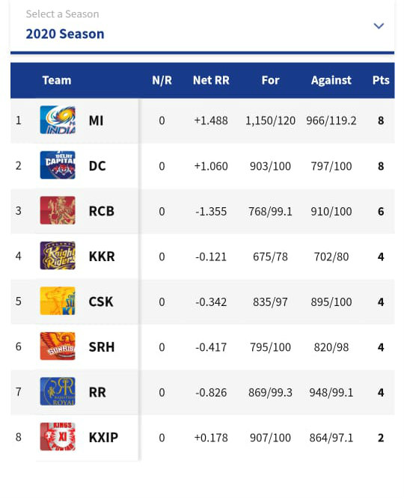Click the Rajasthan Royals logo

[x=58, y=391]
